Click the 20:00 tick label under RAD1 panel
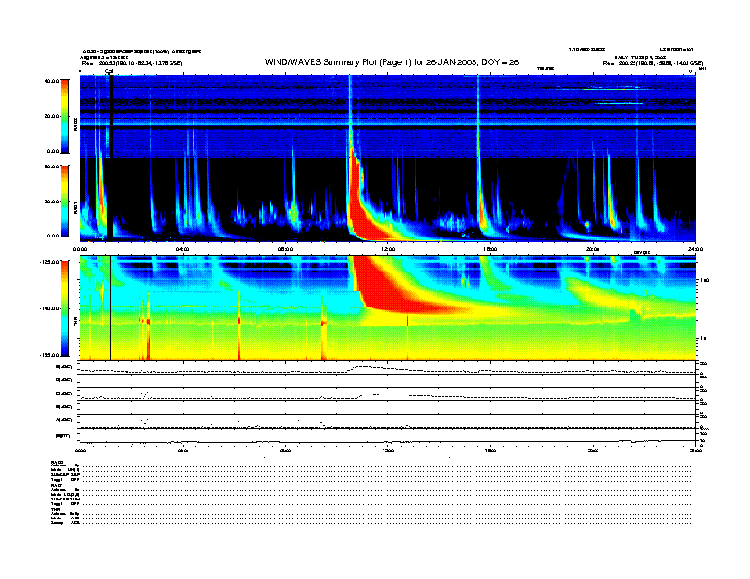The width and height of the screenshot is (750, 579). point(593,249)
